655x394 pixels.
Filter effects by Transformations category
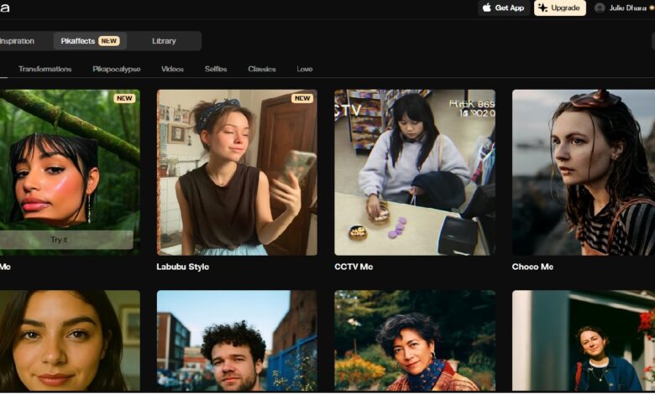click(45, 69)
